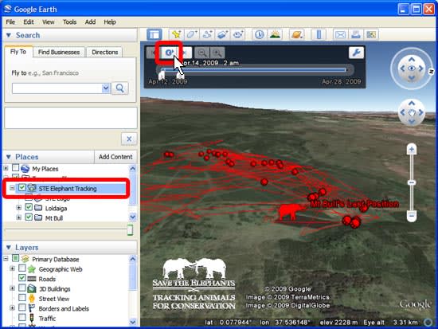Zoom in with the plus button
This screenshot has width=438, height=329.
point(412,150)
